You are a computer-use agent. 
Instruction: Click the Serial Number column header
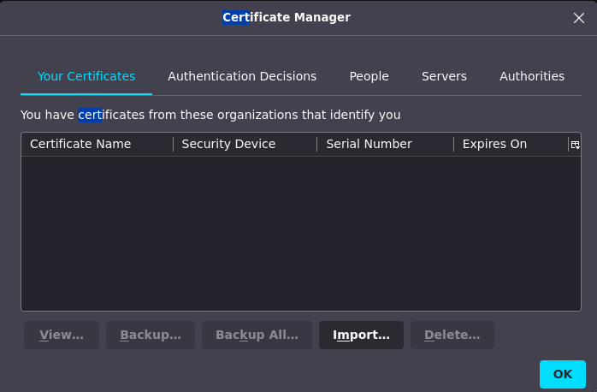[369, 144]
